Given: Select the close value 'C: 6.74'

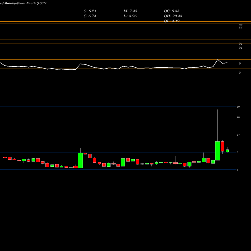Looking at the screenshot, I should tap(90, 16).
